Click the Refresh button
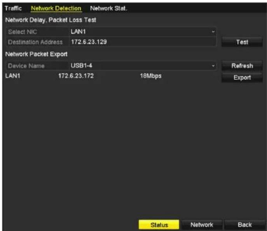This screenshot has width=267, height=231. point(242,66)
